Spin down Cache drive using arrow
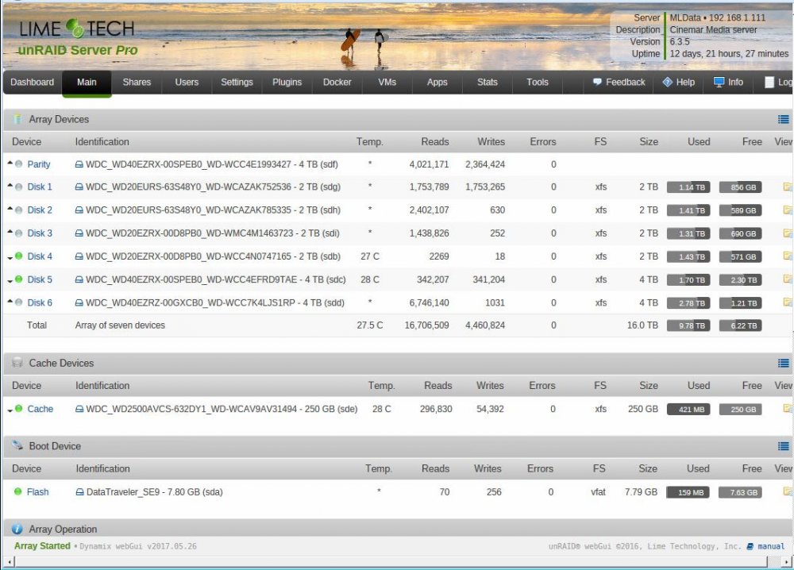 pos(10,410)
